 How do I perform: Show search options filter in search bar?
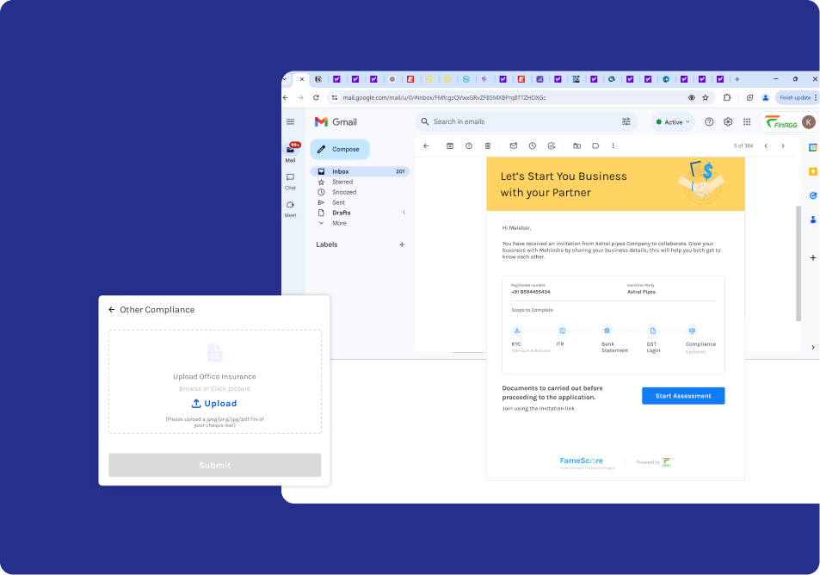(626, 122)
